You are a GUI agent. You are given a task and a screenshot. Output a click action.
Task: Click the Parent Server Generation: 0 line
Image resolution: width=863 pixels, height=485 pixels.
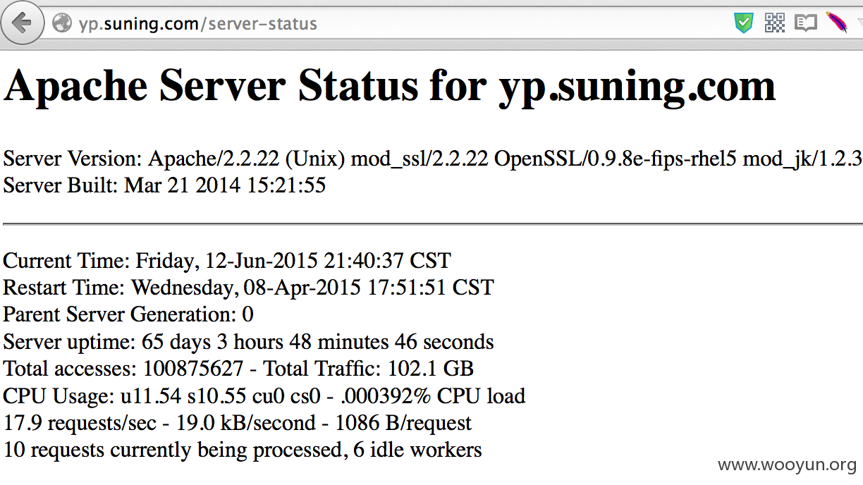point(128,314)
